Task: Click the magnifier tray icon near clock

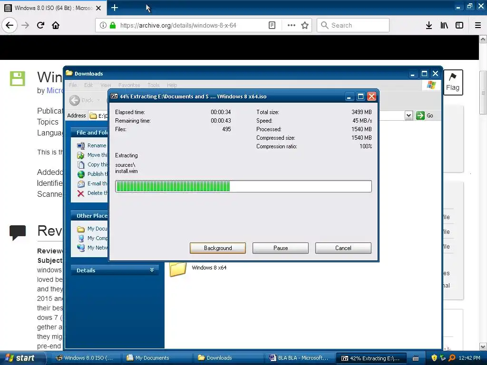Action: (x=452, y=358)
